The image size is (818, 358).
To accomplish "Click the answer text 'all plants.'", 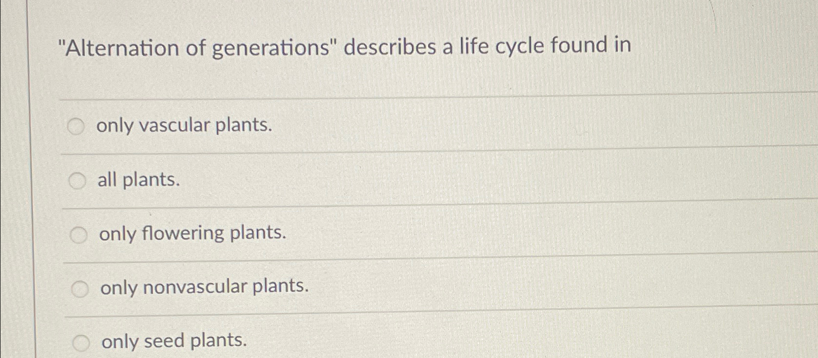I will click(x=138, y=181).
